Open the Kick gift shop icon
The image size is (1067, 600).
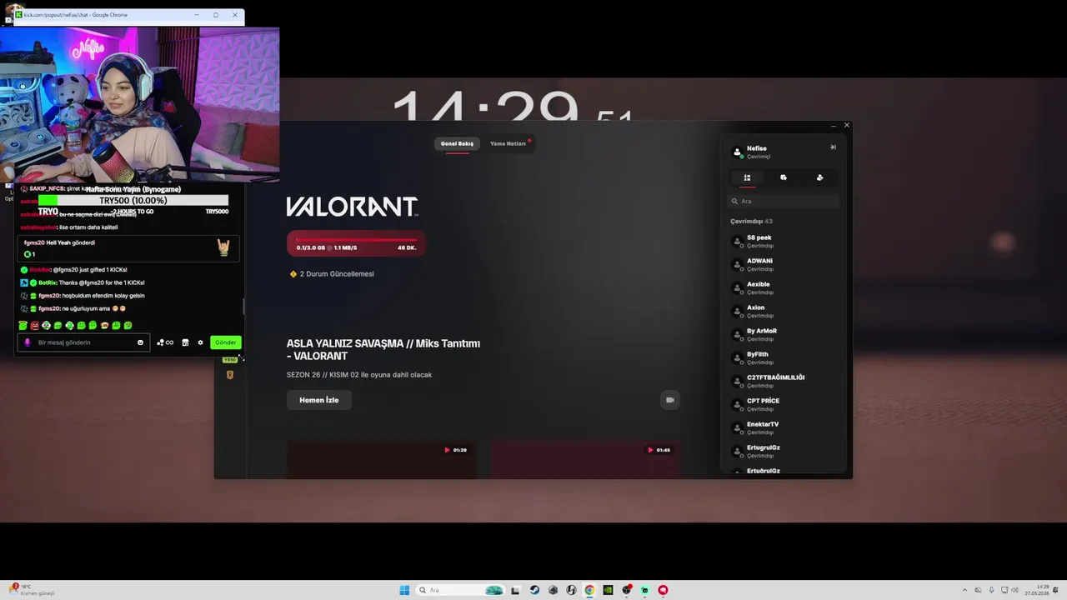click(x=185, y=342)
